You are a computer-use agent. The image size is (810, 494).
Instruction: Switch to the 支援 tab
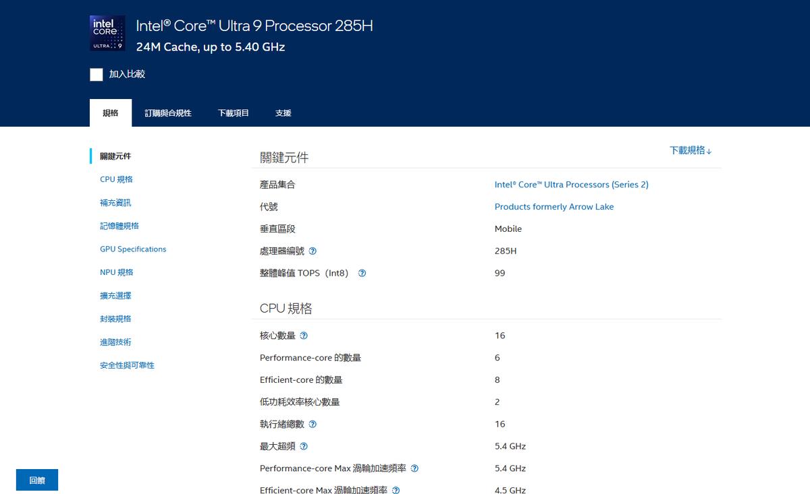click(x=283, y=113)
